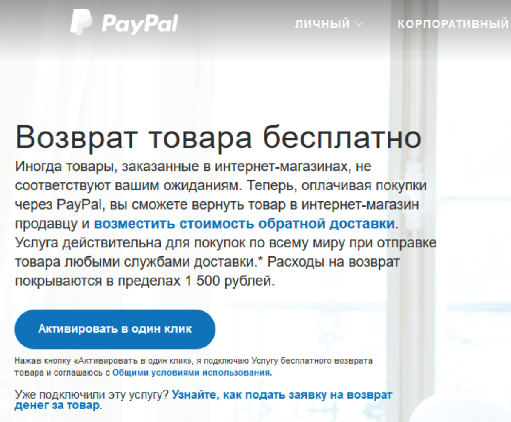Open the Общими условиями использования link
Screen dimensions: 511x422
point(192,373)
